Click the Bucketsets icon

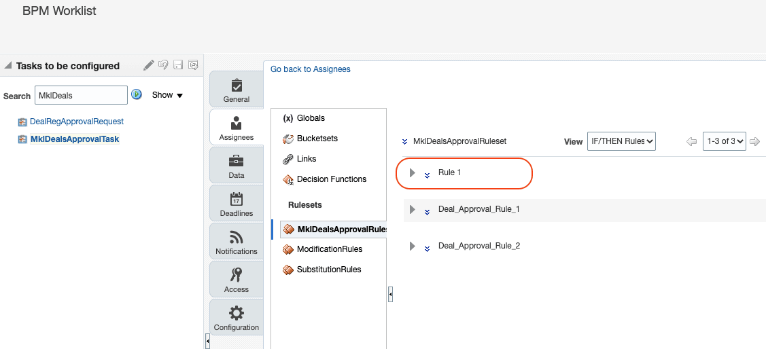(288, 139)
